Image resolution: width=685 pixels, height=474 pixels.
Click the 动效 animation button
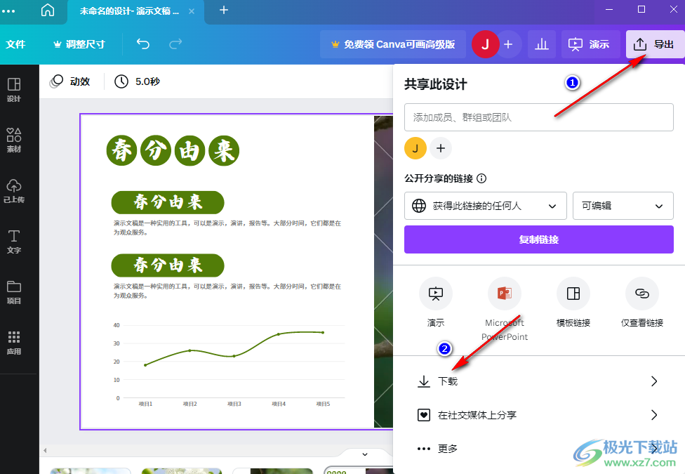(70, 81)
